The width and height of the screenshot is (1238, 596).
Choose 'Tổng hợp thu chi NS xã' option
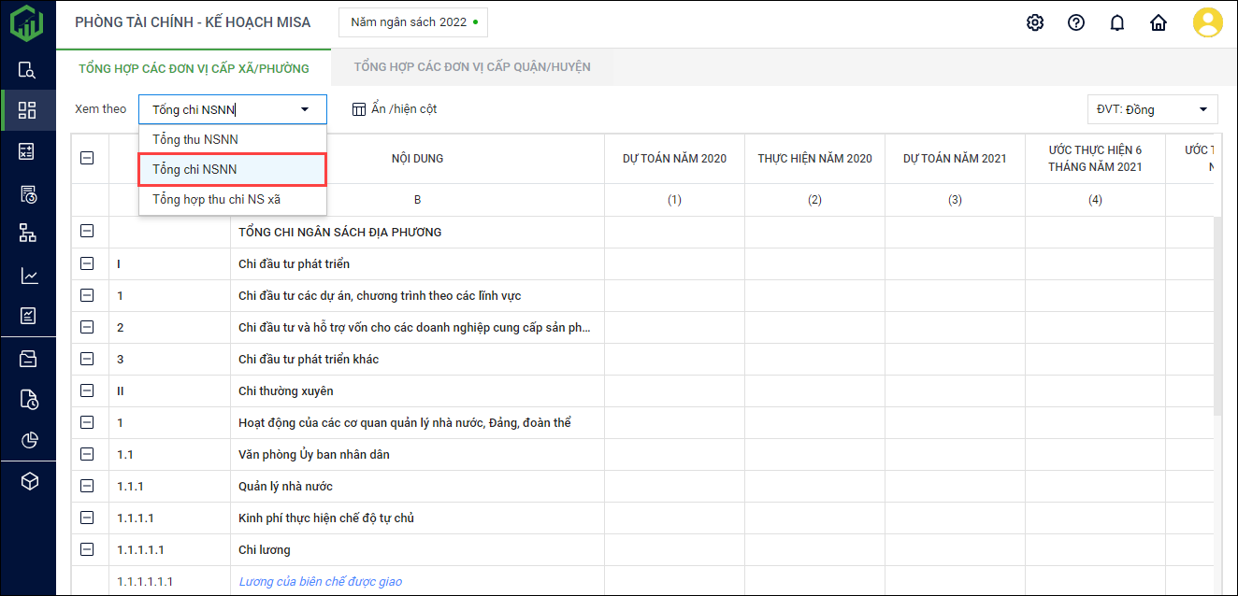pyautogui.click(x=216, y=199)
